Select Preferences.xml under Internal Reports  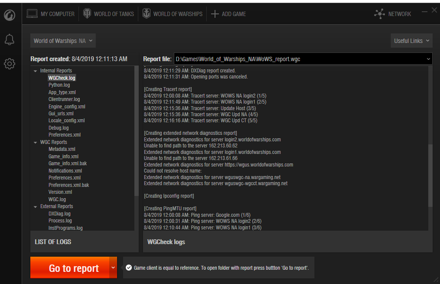click(x=65, y=135)
